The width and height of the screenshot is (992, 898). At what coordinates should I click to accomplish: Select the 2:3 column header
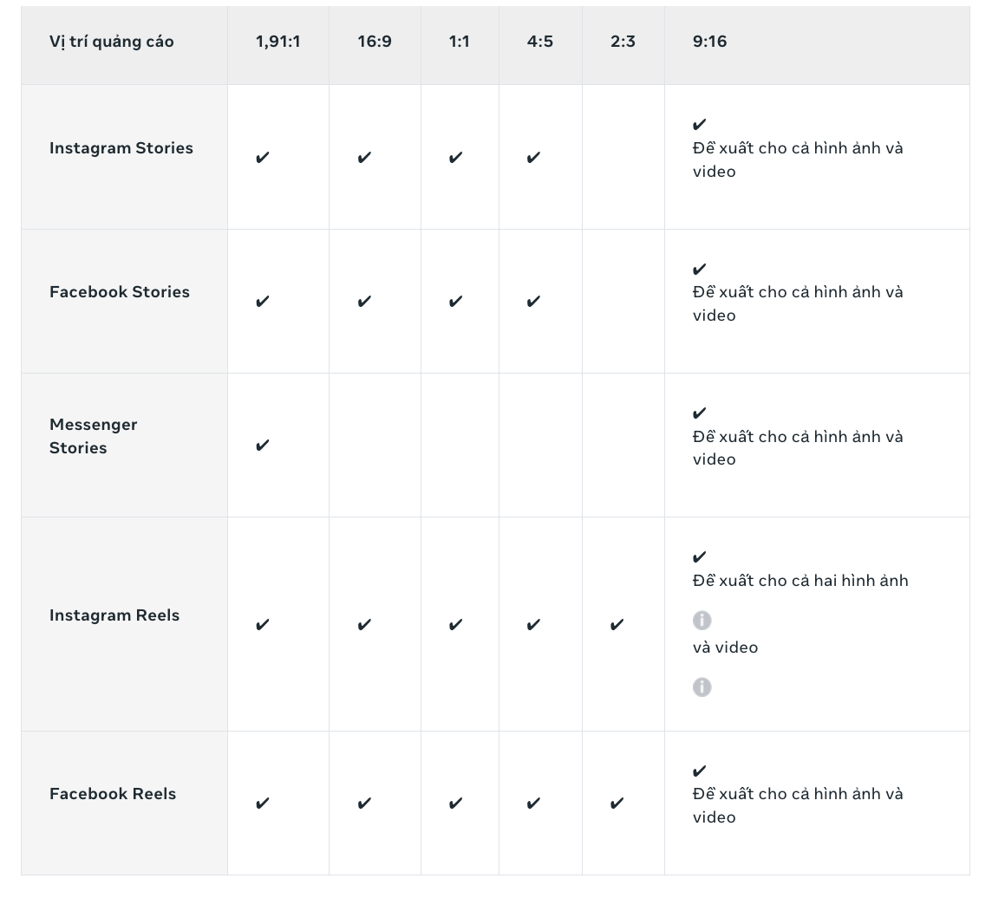pyautogui.click(x=623, y=42)
